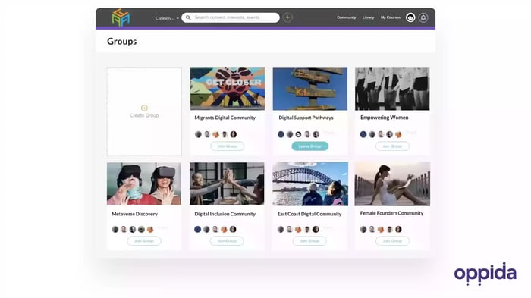This screenshot has height=298, width=531.
Task: Click the search magnifier icon
Action: tap(188, 17)
